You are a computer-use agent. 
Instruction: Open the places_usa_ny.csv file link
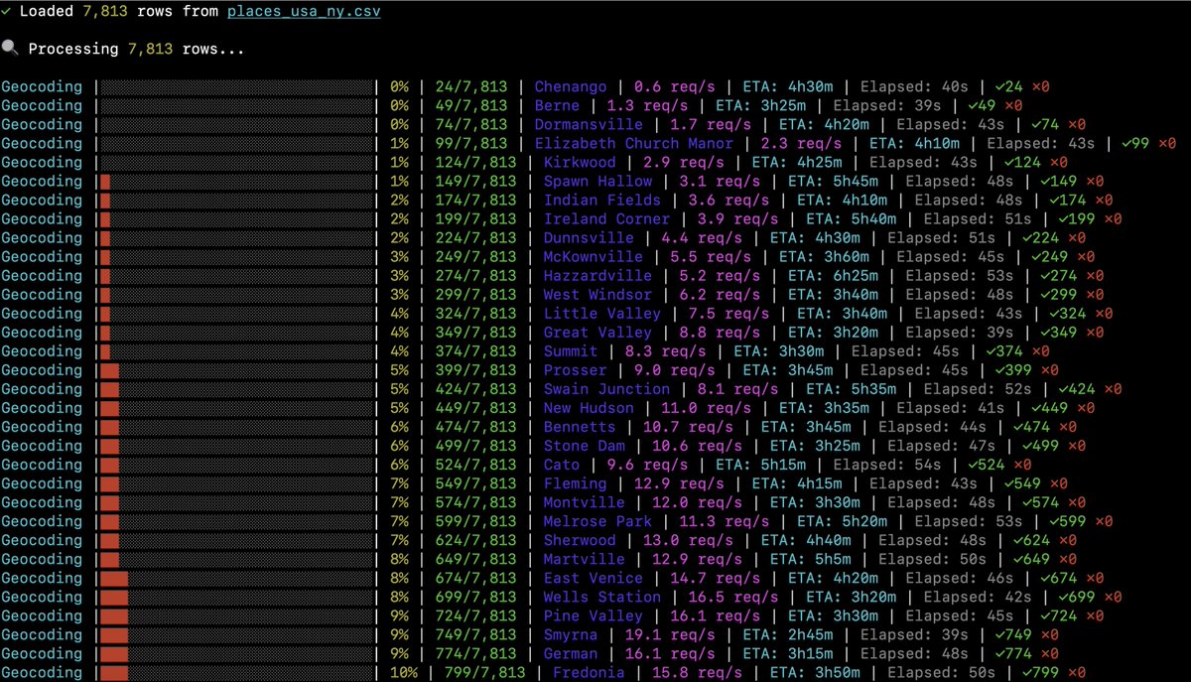(x=304, y=12)
